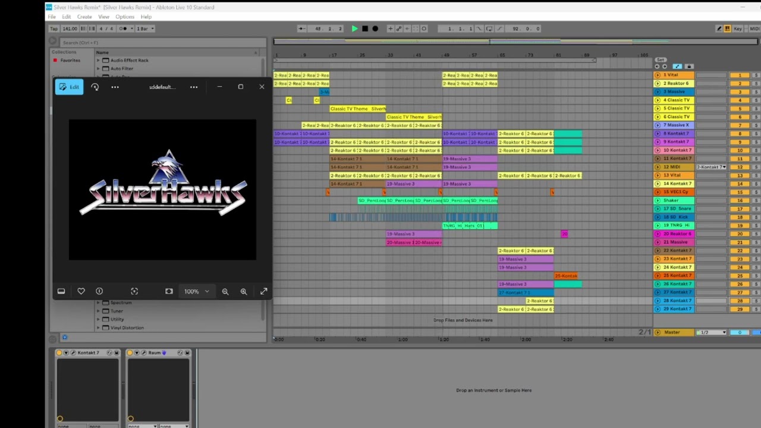Toggle the Follow arrow button in transport
The image size is (761, 428).
[x=302, y=29]
